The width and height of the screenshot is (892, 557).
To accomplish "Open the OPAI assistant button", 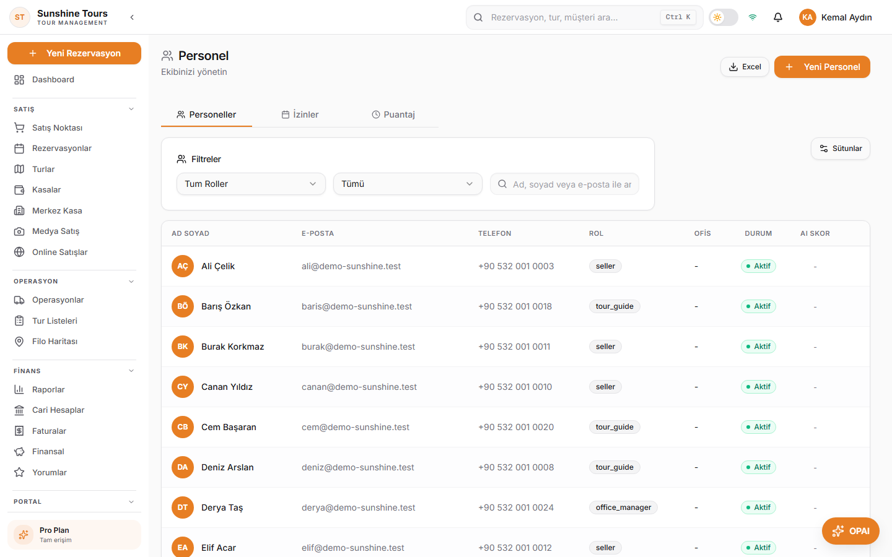I will click(x=850, y=531).
